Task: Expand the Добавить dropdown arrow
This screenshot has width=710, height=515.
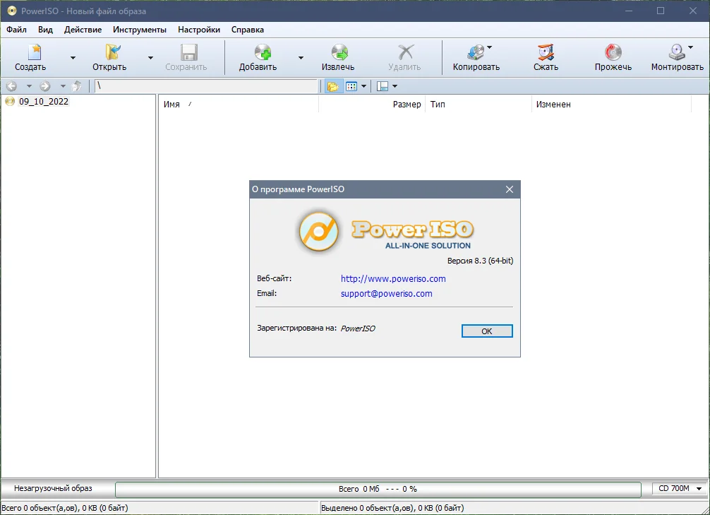Action: pos(301,57)
